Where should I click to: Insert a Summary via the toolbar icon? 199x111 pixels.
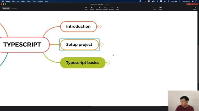(x=105, y=8)
